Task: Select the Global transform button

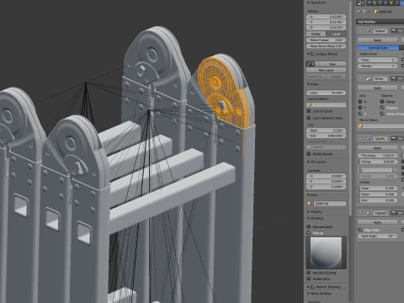Action: pos(316,34)
